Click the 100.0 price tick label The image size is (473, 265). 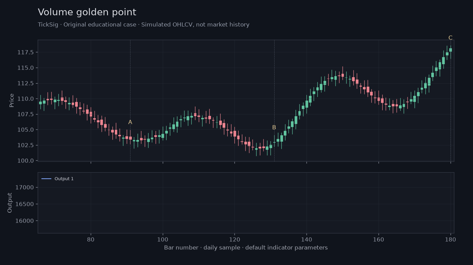[x=25, y=161]
